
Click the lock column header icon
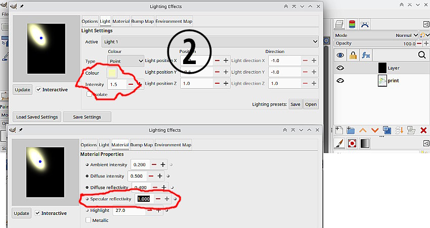click(353, 55)
